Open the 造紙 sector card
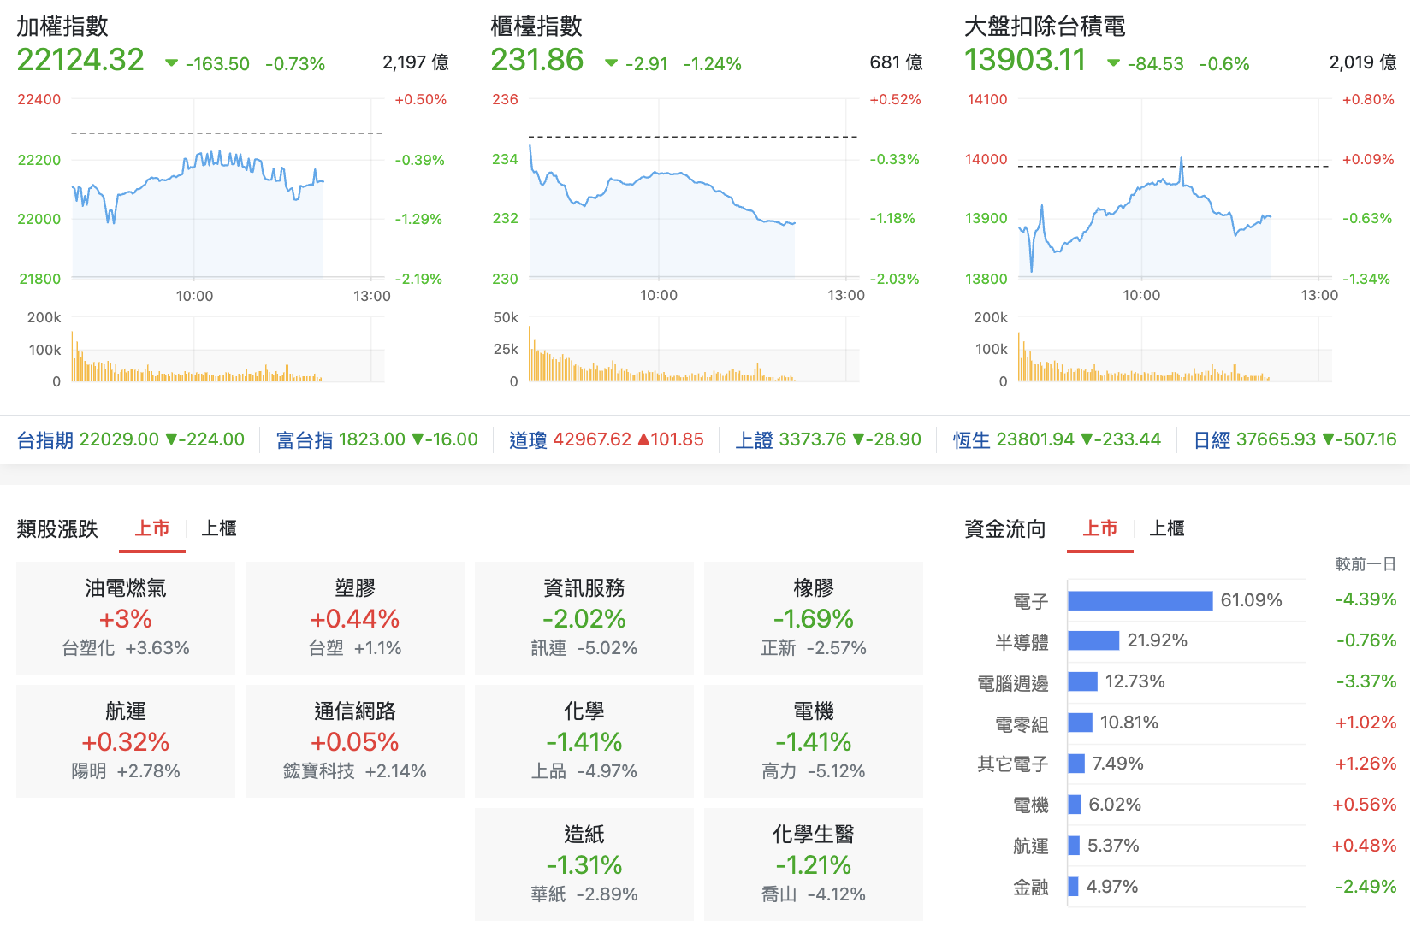This screenshot has height=932, width=1410. pos(584,864)
